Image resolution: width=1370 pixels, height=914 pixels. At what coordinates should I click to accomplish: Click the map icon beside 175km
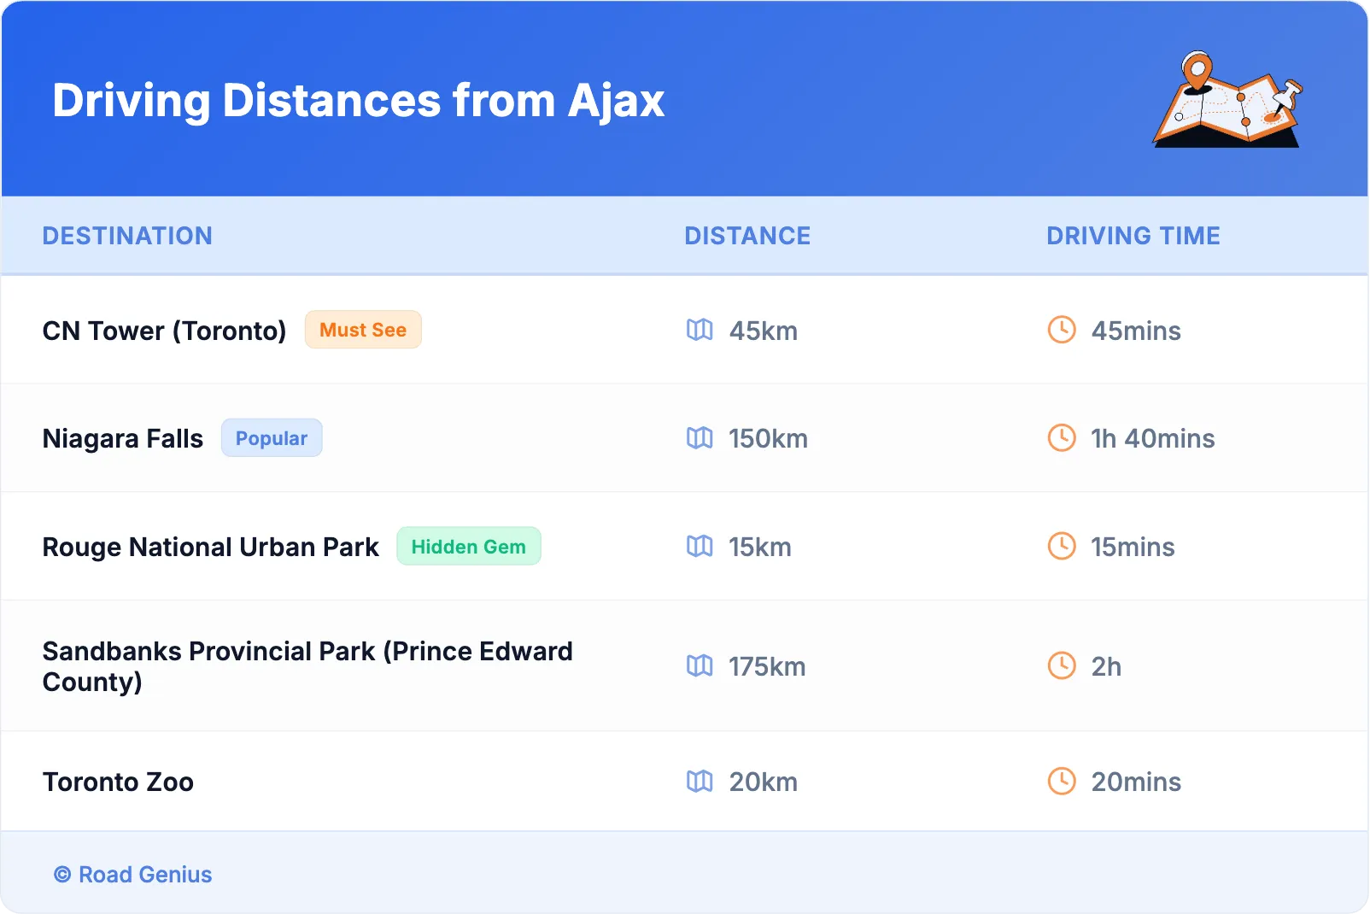[x=700, y=665]
